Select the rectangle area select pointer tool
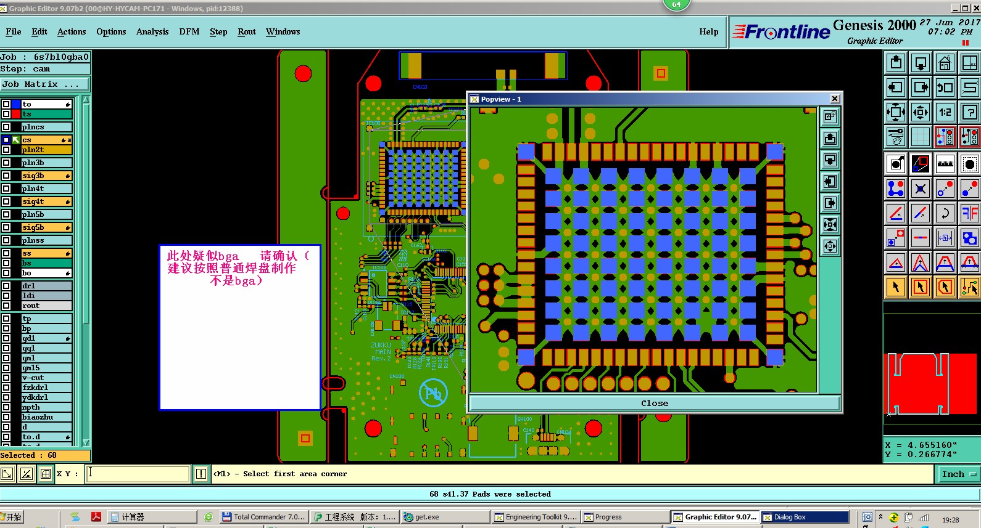Viewport: 981px width, 528px height. [x=921, y=287]
